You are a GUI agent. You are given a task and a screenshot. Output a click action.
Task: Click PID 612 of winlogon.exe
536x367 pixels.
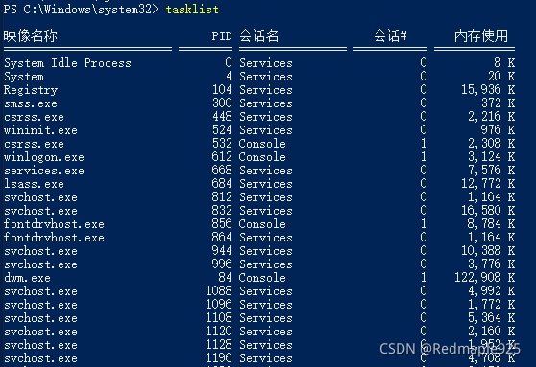tap(222, 157)
